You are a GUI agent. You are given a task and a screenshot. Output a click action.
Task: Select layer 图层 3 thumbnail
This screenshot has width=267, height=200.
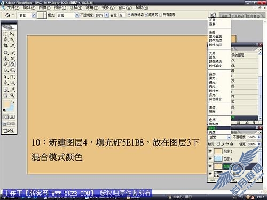(218, 159)
